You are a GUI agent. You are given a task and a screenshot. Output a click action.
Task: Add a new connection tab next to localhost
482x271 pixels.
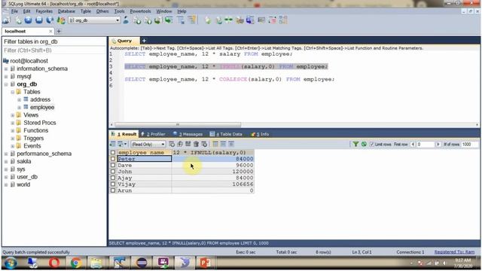pos(59,31)
